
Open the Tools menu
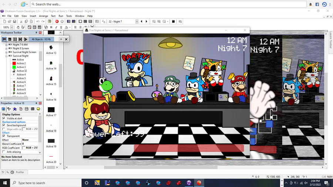tap(69, 16)
